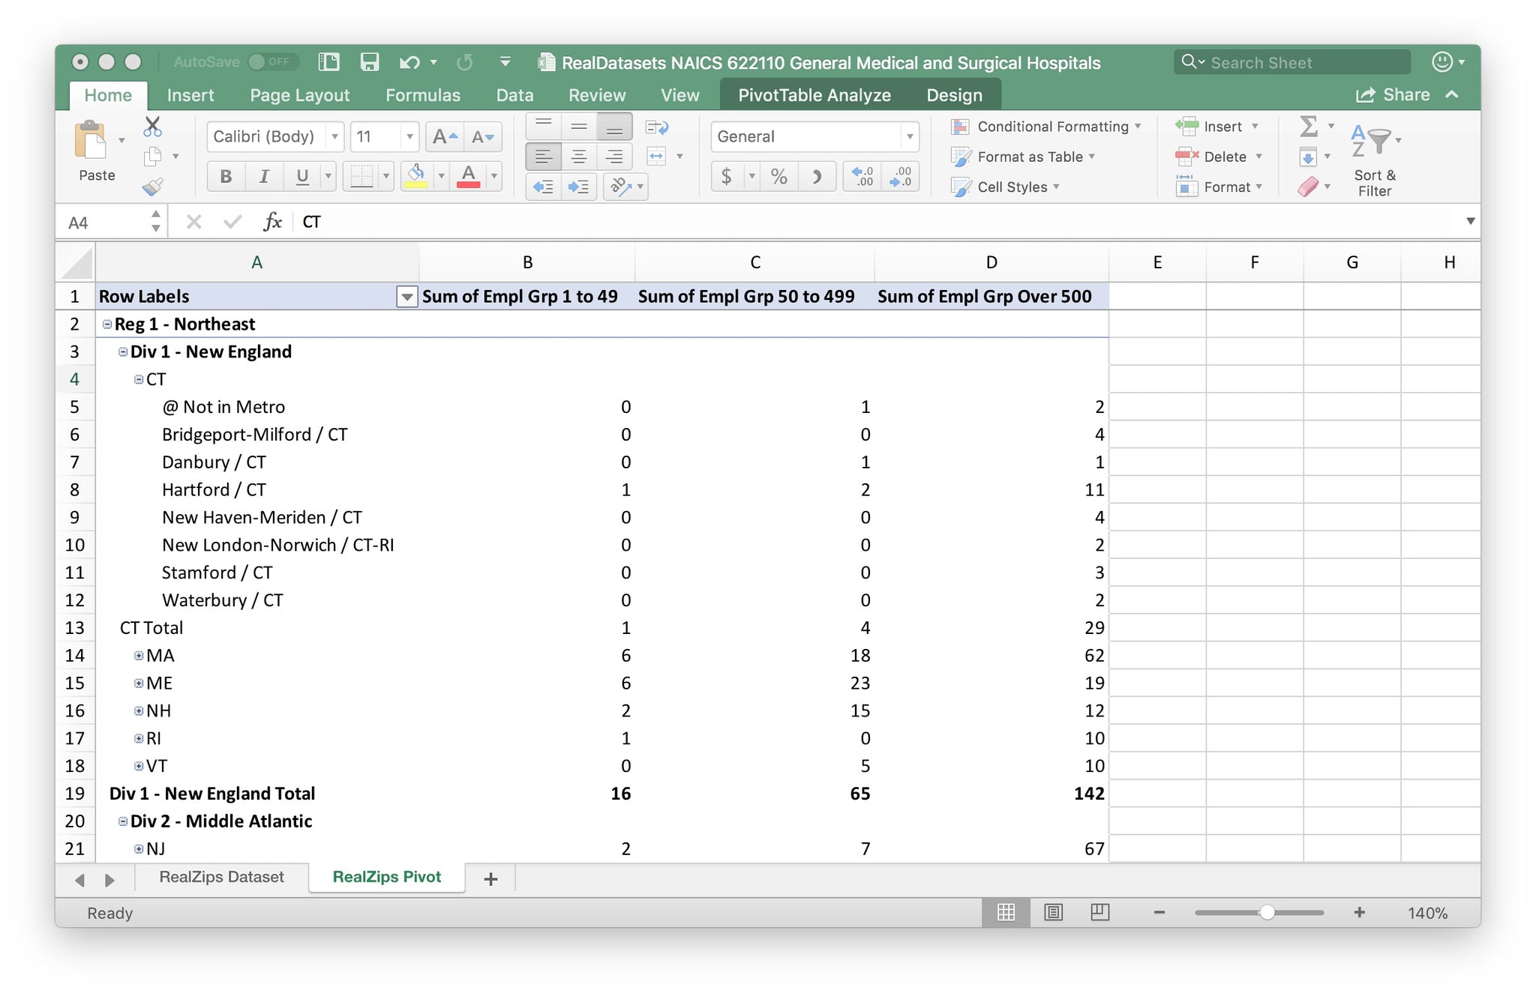The height and width of the screenshot is (993, 1536).
Task: Click the Share button
Action: [1393, 95]
